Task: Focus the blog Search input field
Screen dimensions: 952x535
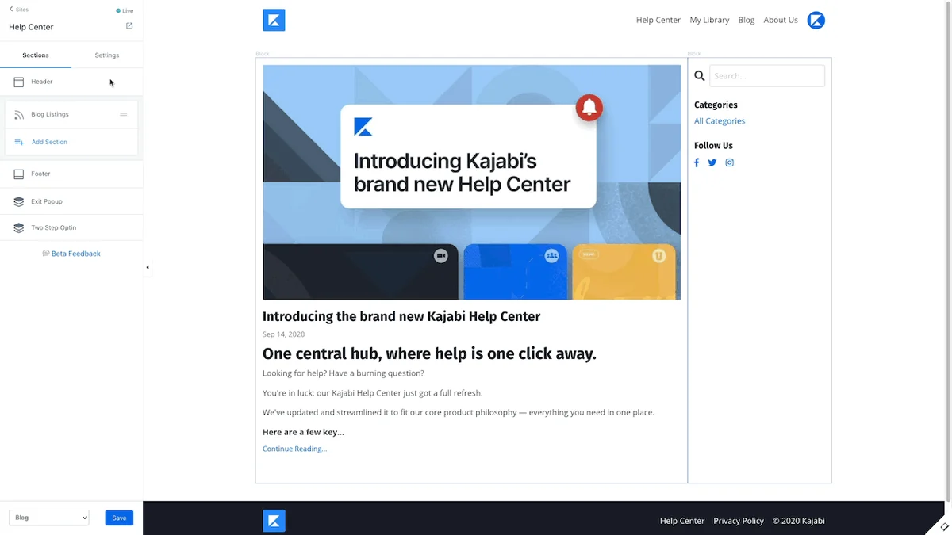Action: [x=767, y=76]
